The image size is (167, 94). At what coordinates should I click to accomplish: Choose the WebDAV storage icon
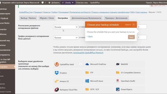[118, 64]
